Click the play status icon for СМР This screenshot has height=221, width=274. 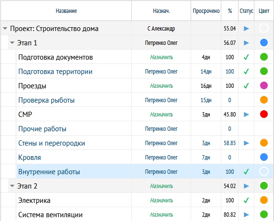pos(246,115)
